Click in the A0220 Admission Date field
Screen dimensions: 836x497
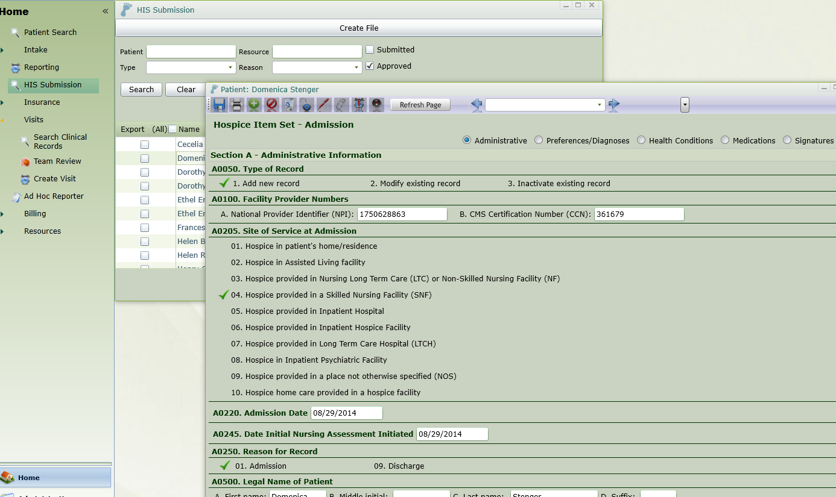pos(346,413)
